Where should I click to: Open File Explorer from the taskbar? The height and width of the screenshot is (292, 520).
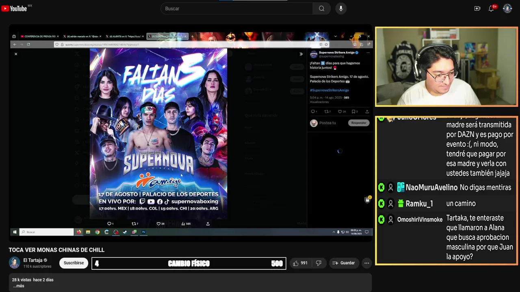point(88,232)
